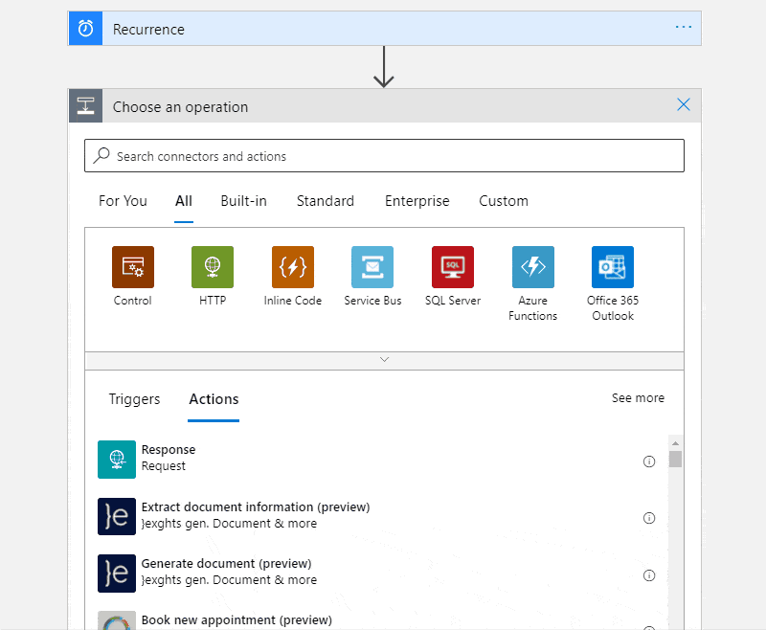Choose the Control connector icon
The height and width of the screenshot is (630, 766).
pyautogui.click(x=133, y=267)
